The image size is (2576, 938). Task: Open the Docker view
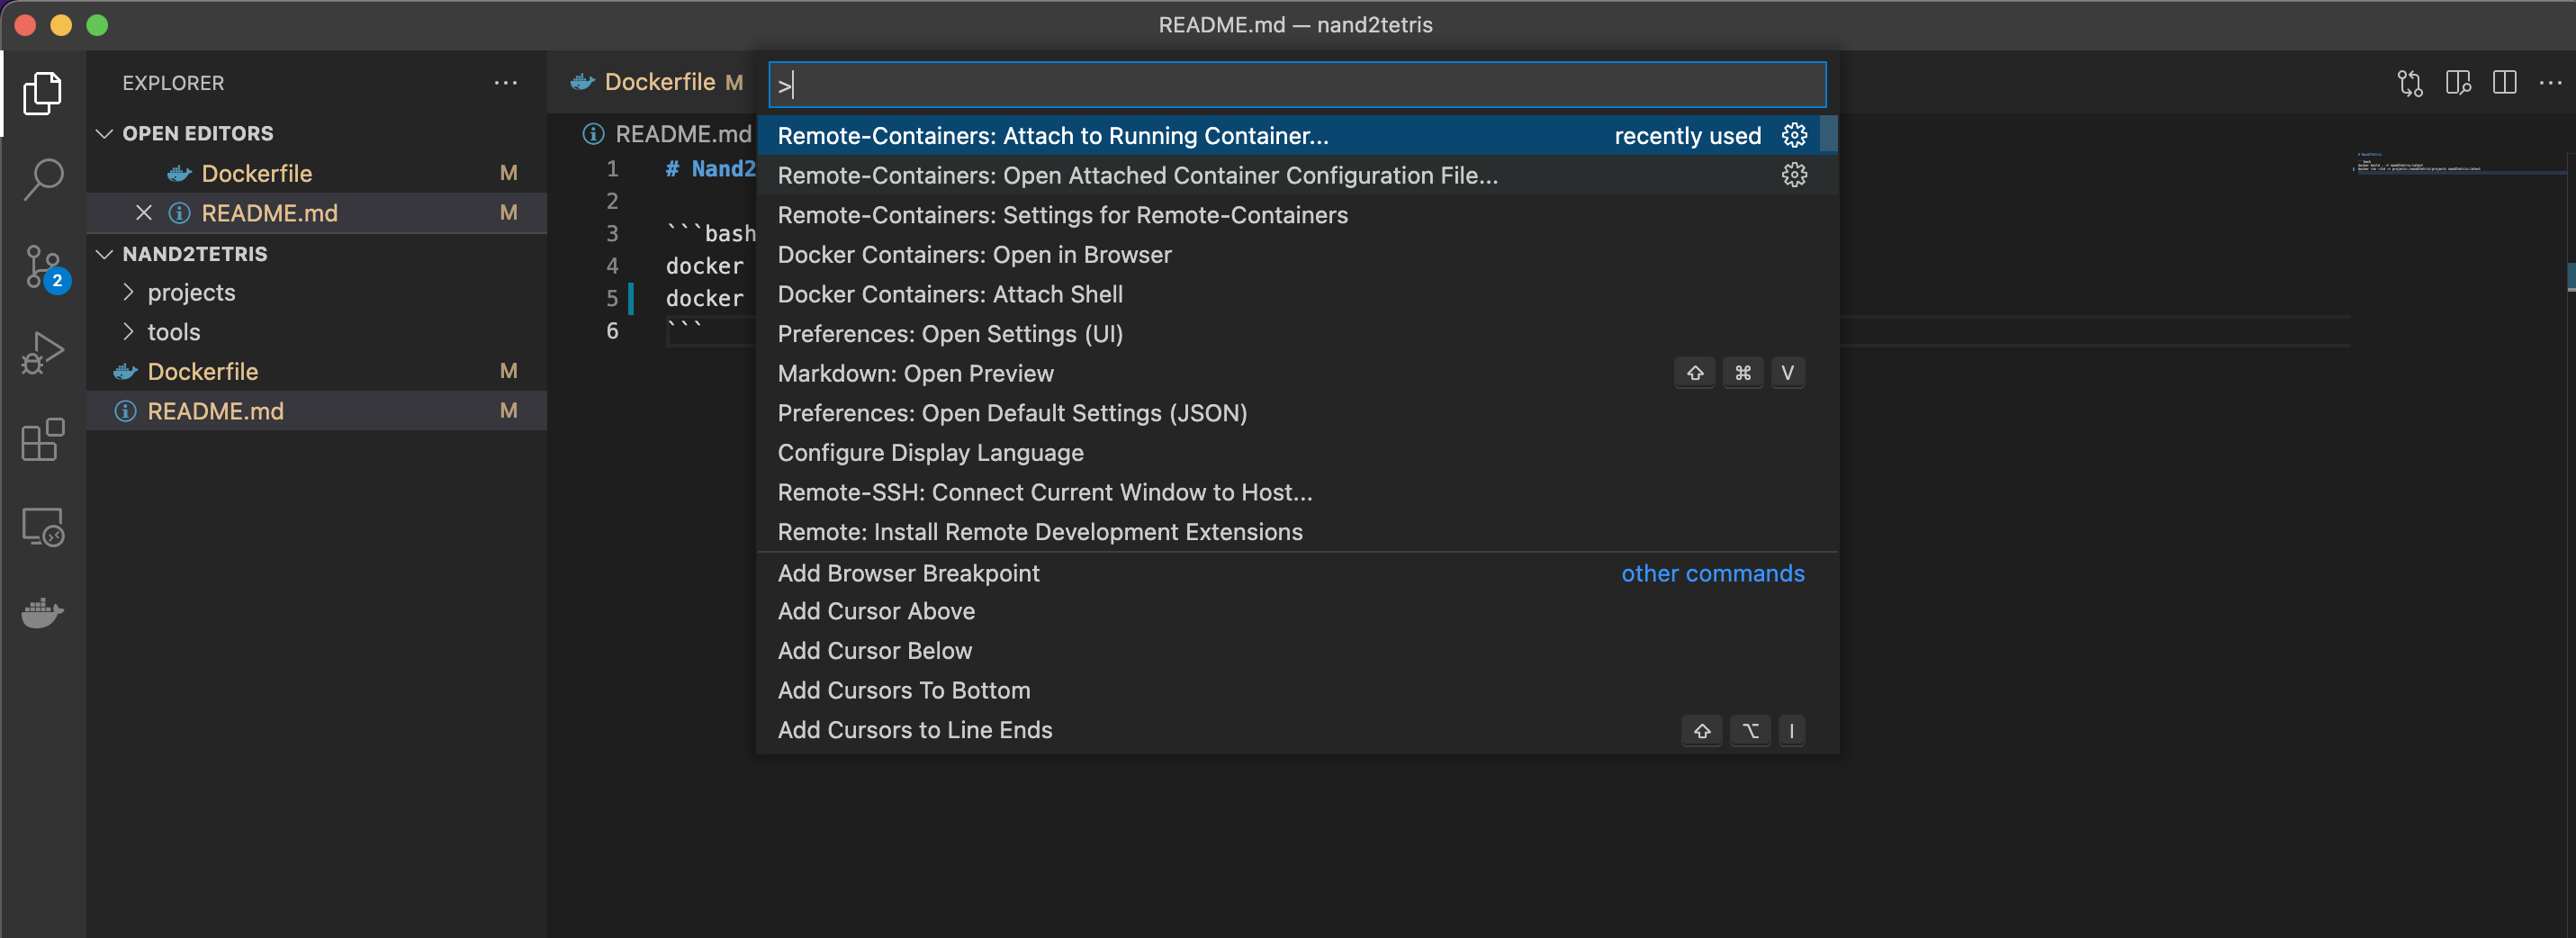(43, 612)
